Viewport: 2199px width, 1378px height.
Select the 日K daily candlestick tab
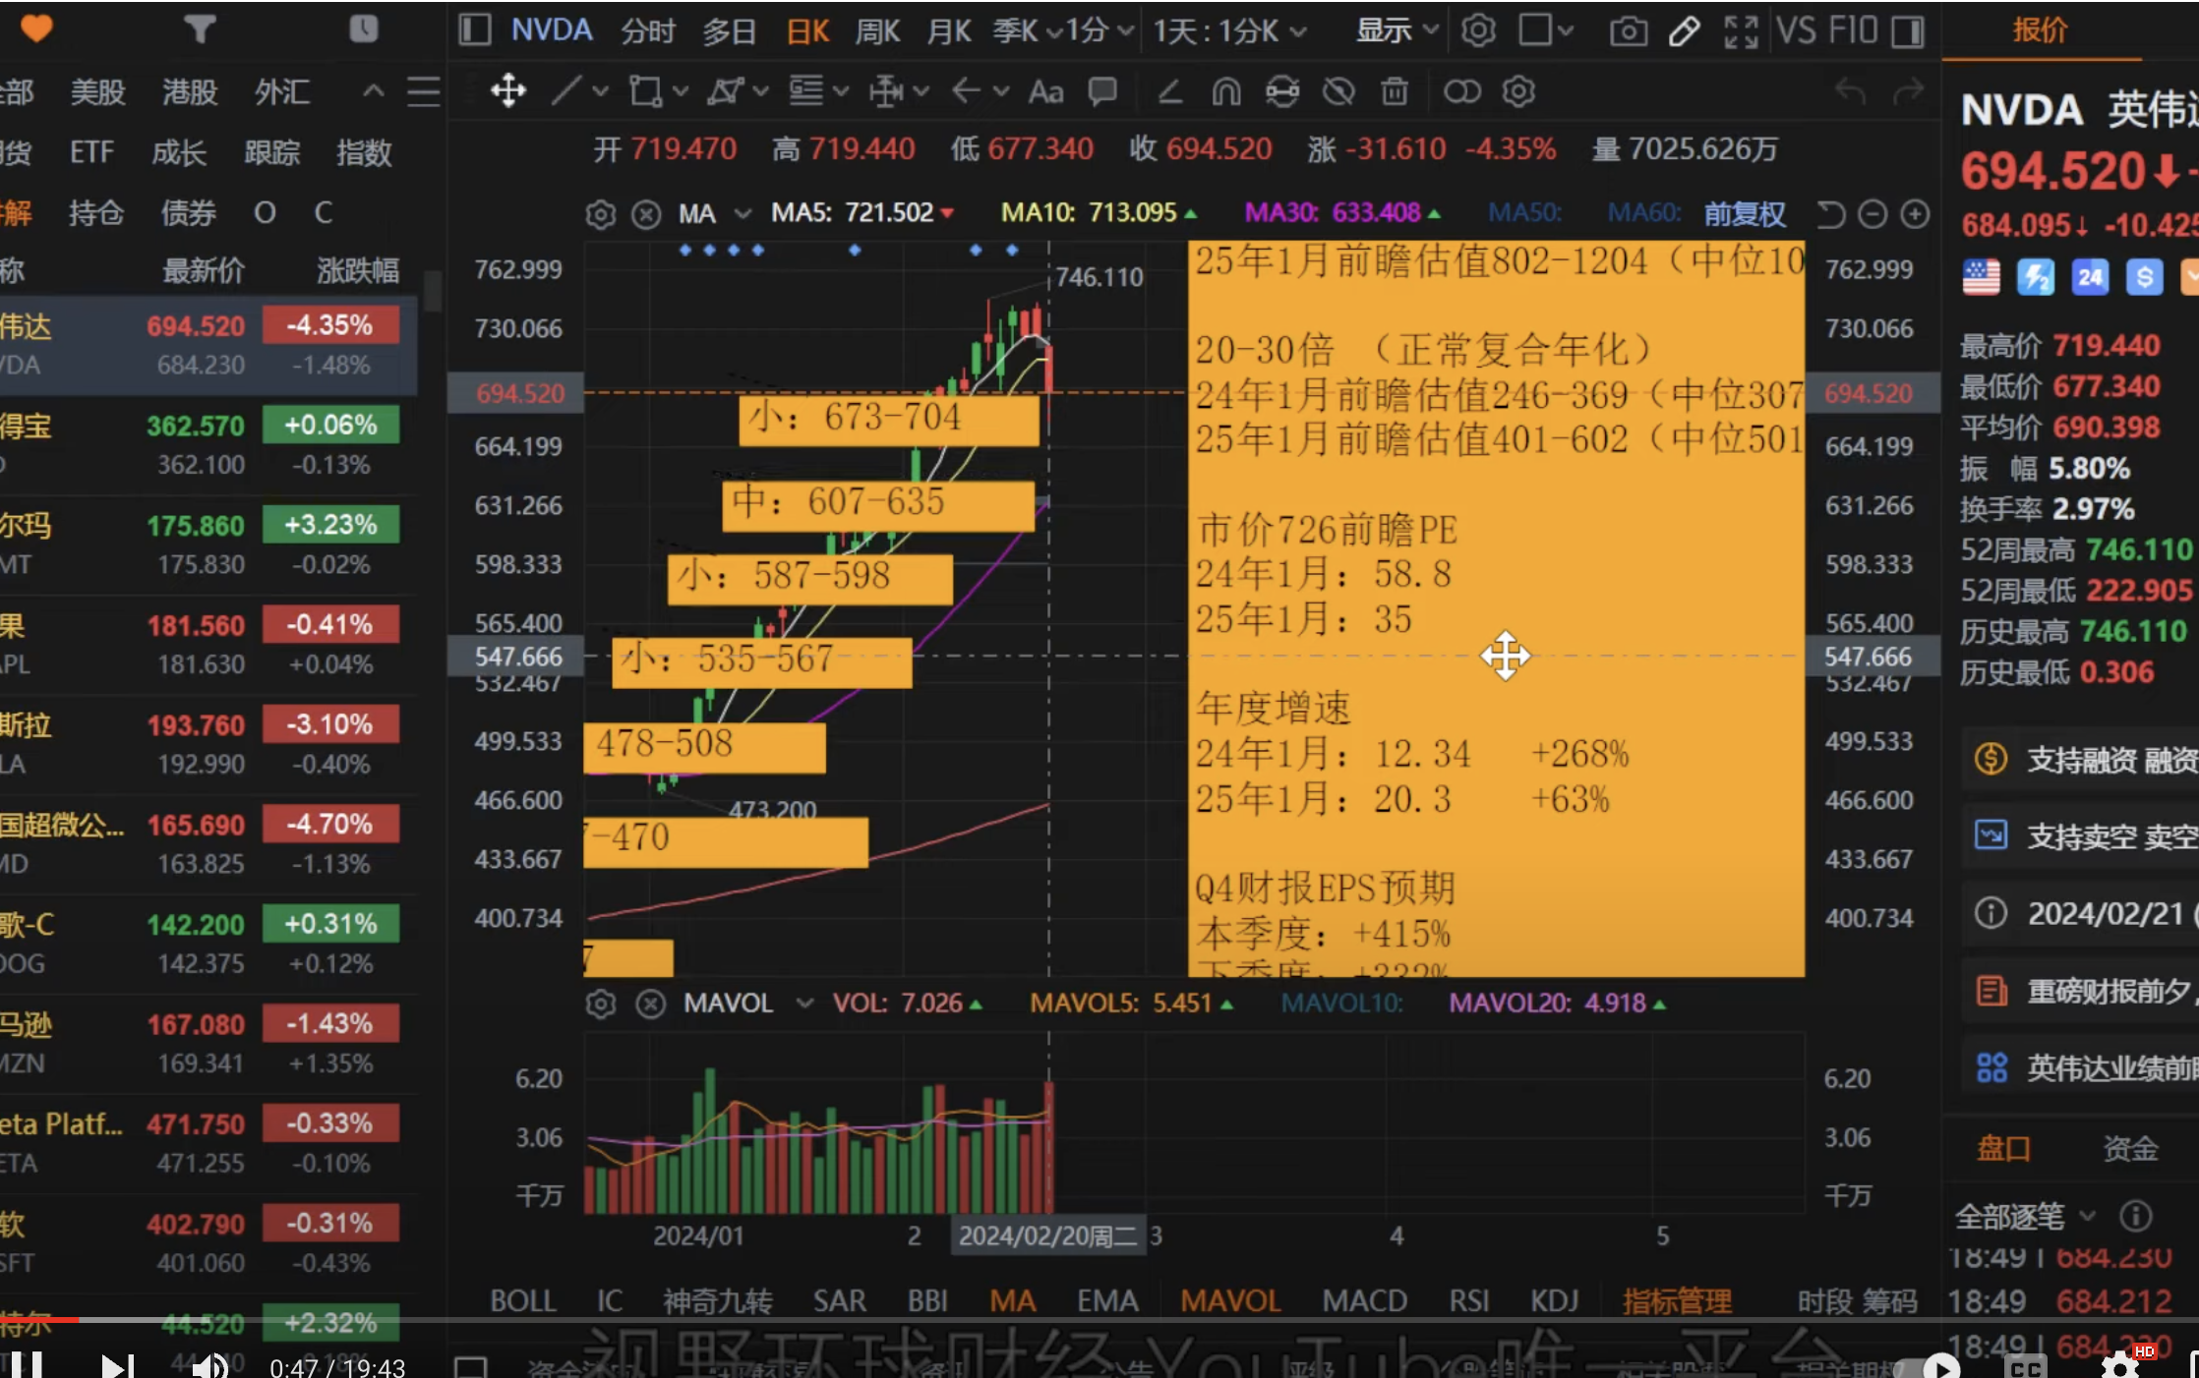(x=808, y=31)
